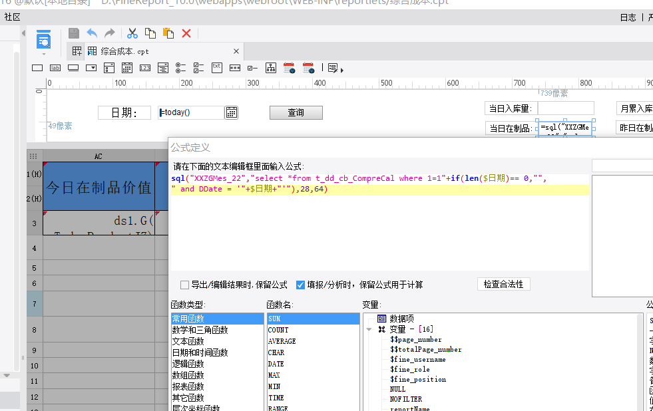Image resolution: width=653 pixels, height=411 pixels.
Task: Click the 查询 query button
Action: point(296,113)
